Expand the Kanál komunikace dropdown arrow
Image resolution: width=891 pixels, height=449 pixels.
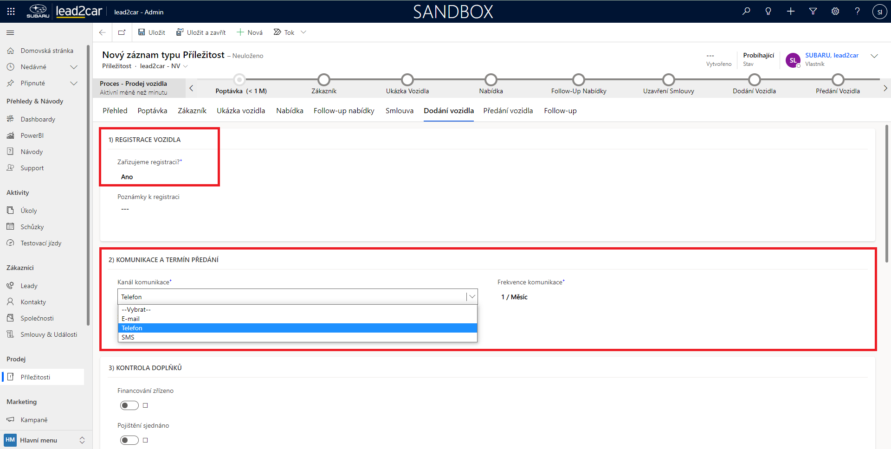(472, 297)
